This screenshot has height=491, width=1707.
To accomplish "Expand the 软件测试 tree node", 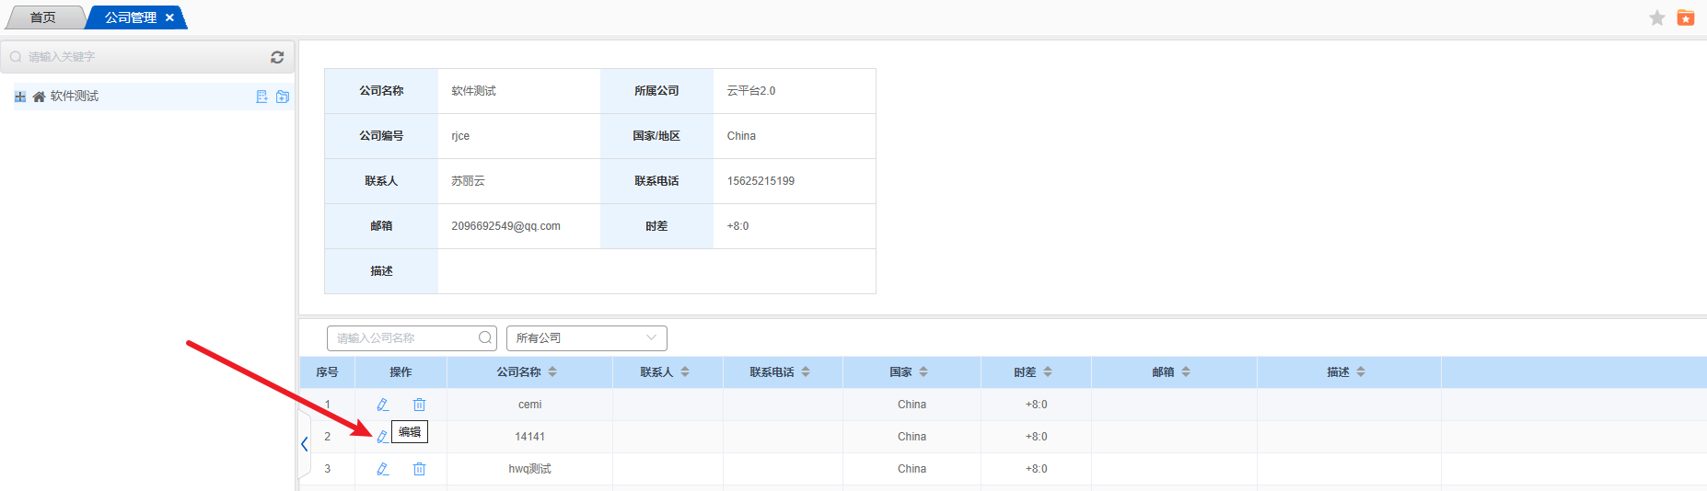I will 20,97.
